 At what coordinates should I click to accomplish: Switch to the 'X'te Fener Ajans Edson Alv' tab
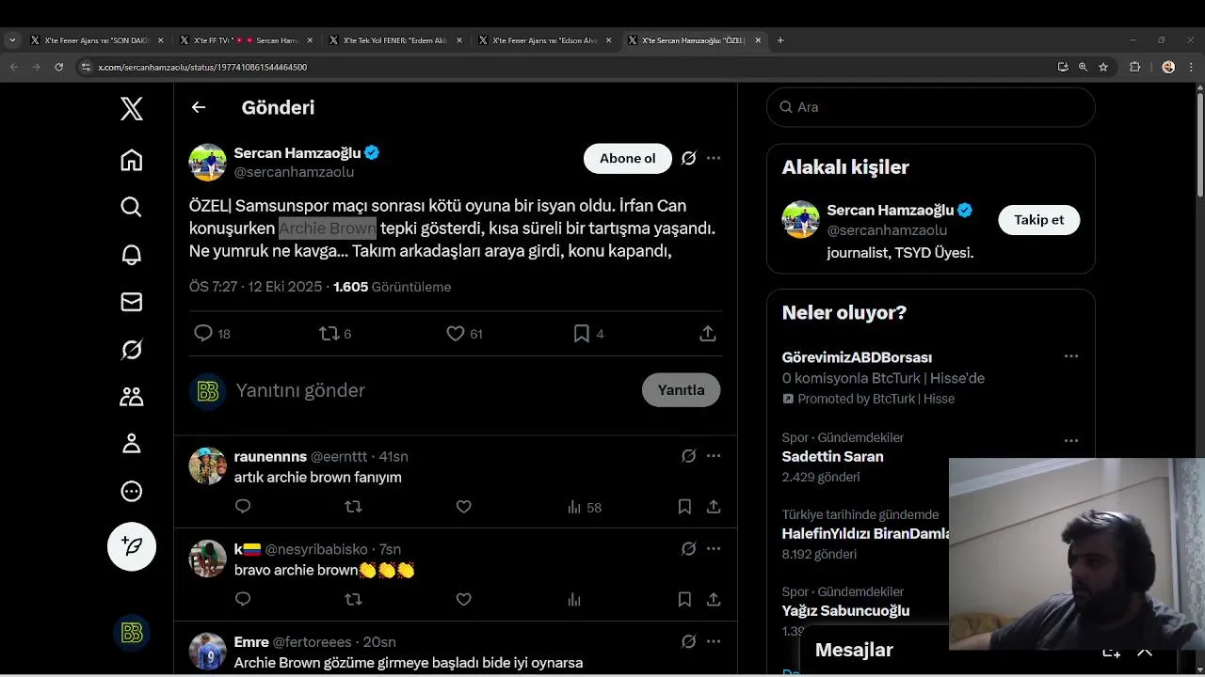point(544,40)
